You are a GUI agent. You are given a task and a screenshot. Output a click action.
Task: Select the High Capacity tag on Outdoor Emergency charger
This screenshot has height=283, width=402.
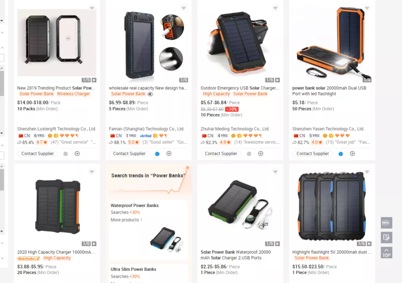(216, 94)
